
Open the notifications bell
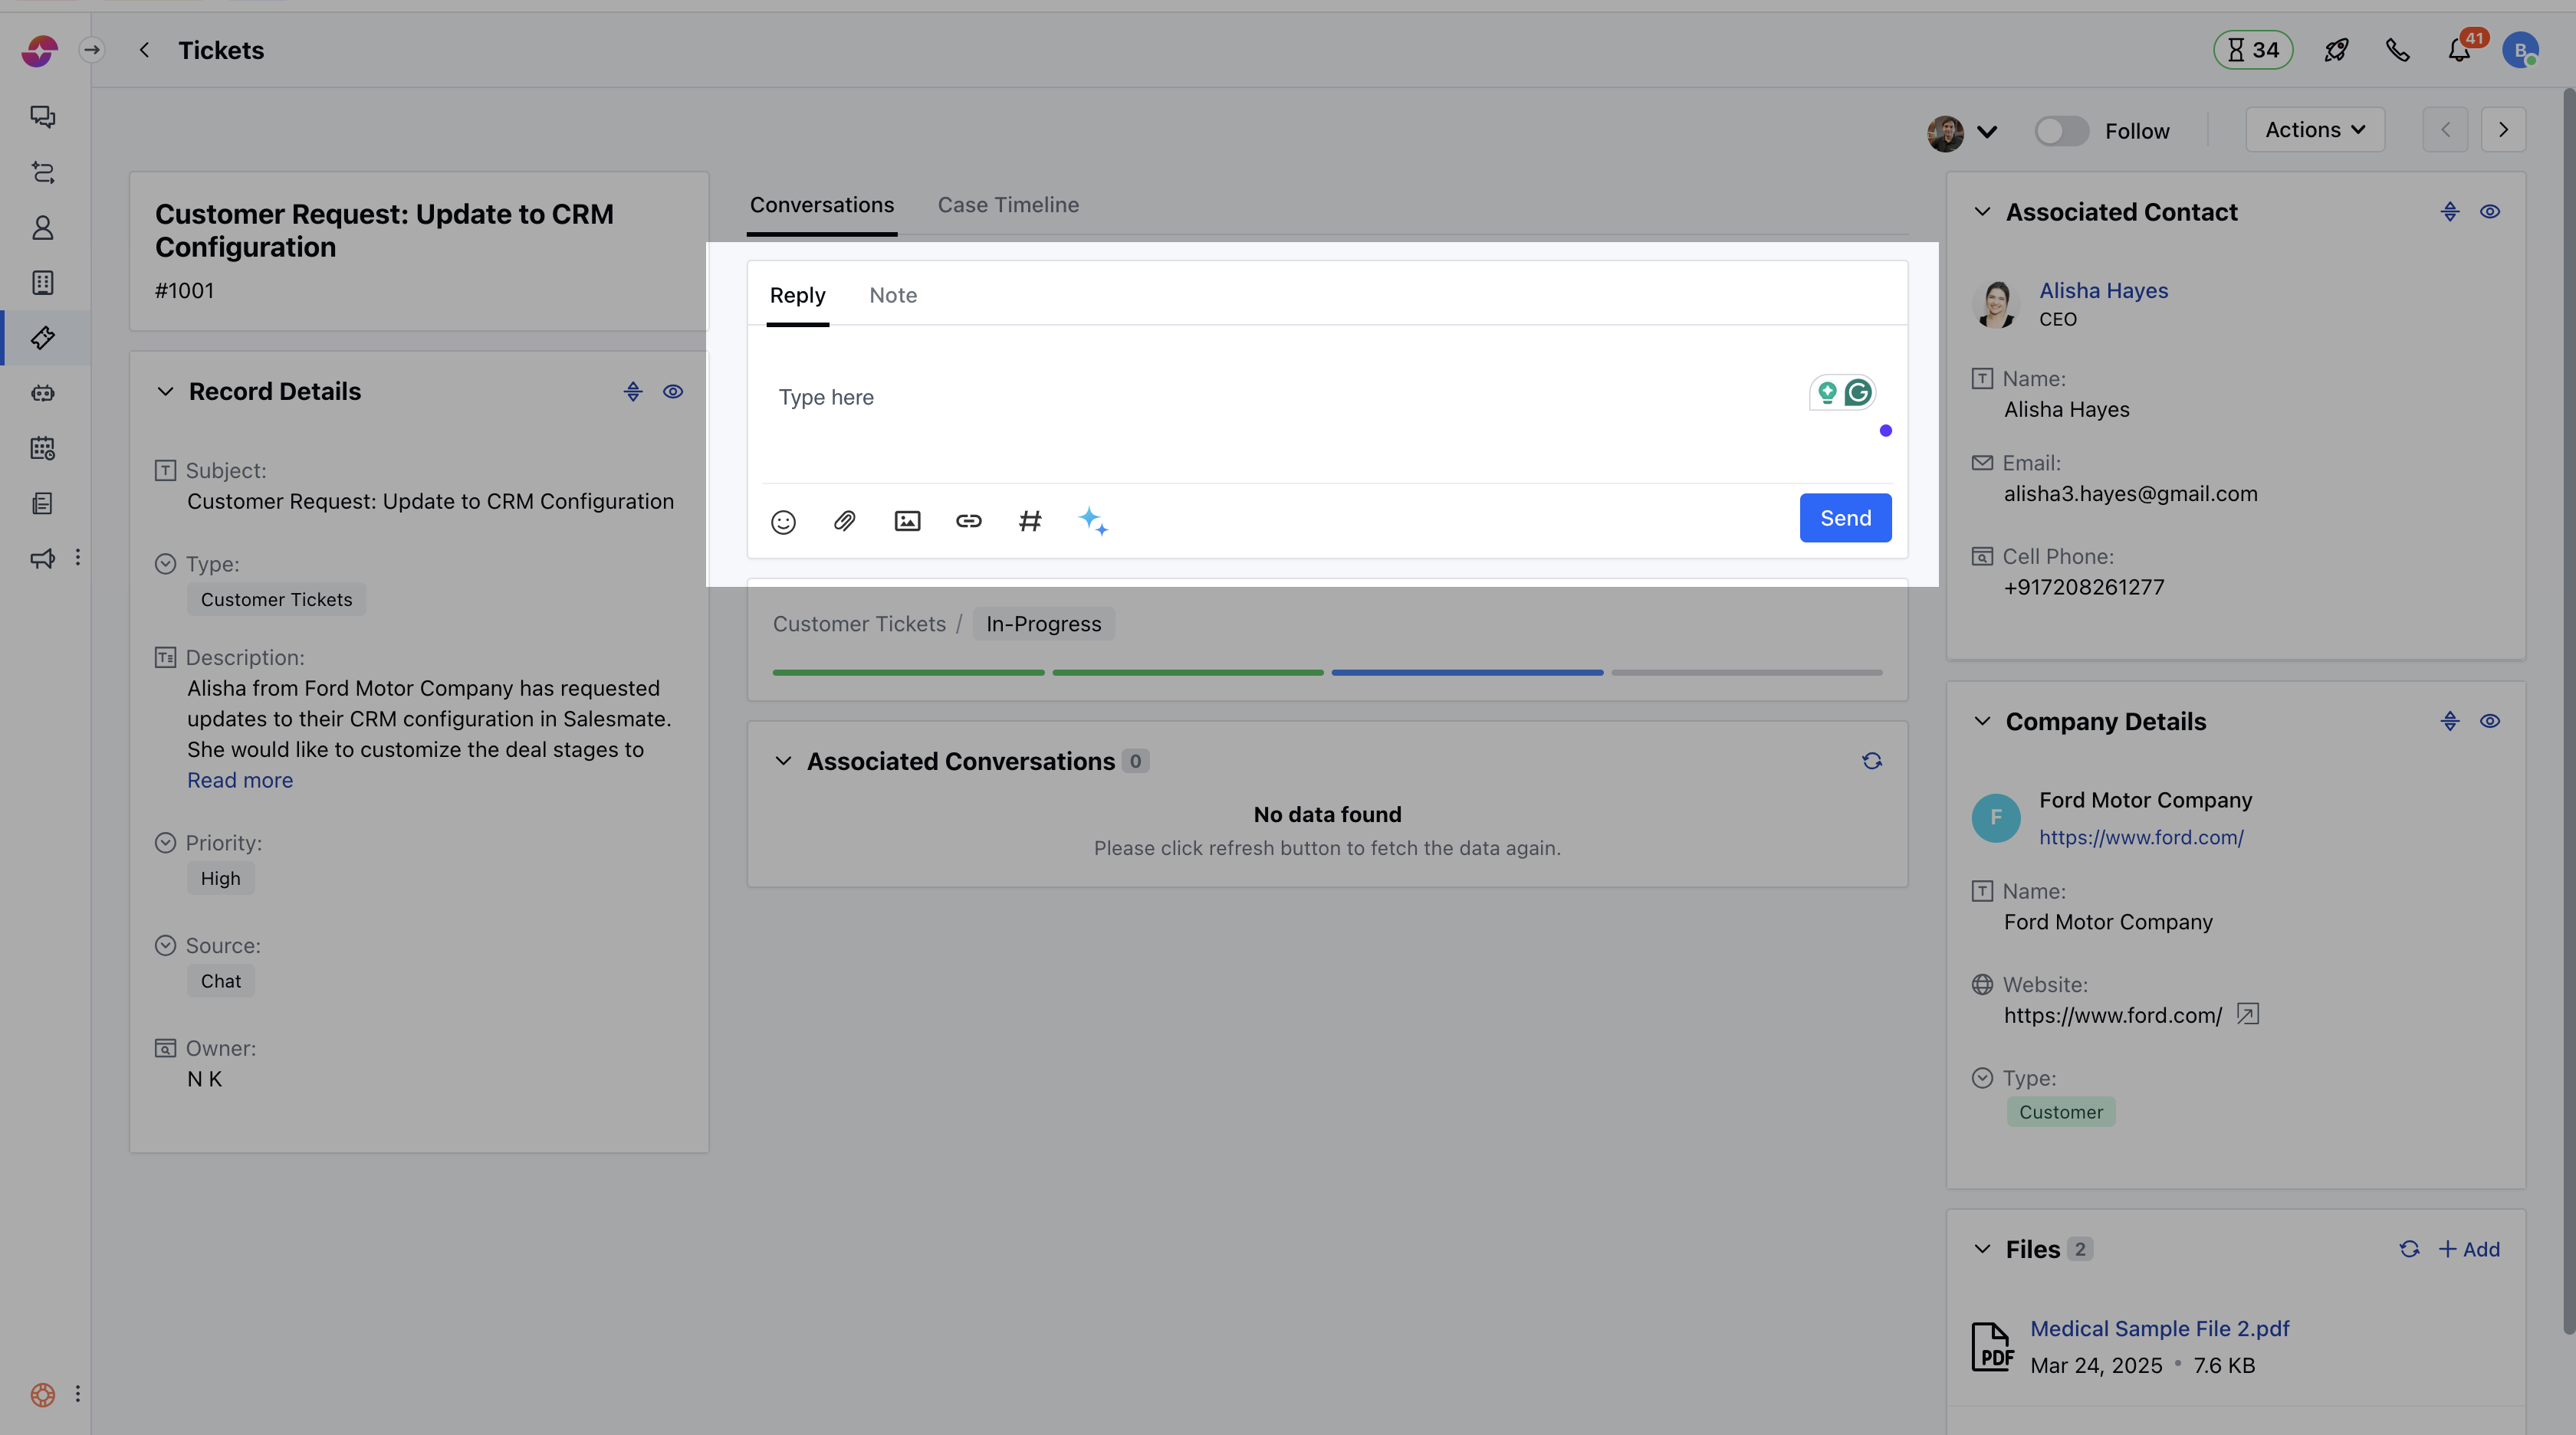point(2459,51)
